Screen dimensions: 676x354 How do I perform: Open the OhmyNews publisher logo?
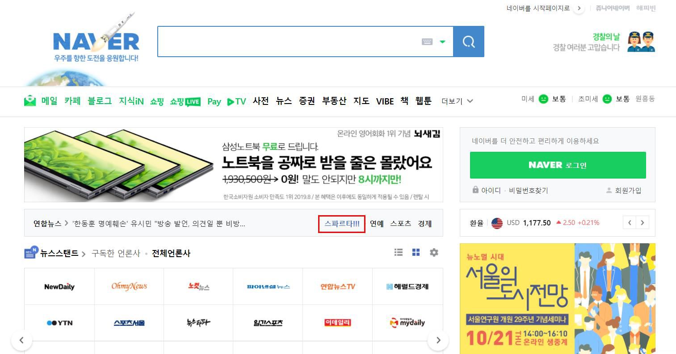coord(129,286)
